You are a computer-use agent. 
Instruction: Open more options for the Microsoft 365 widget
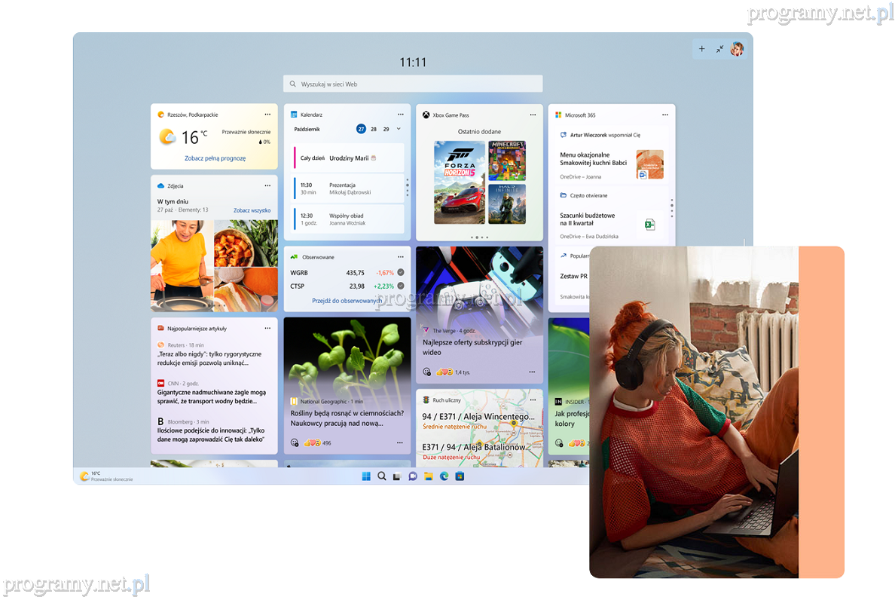click(x=665, y=115)
